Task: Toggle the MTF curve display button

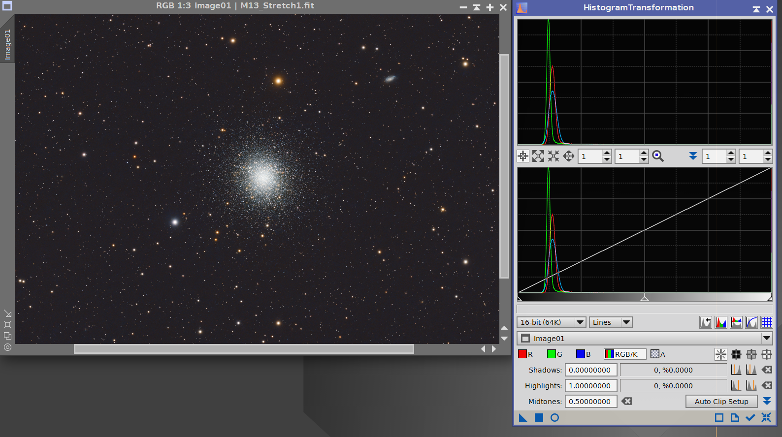Action: tap(751, 322)
